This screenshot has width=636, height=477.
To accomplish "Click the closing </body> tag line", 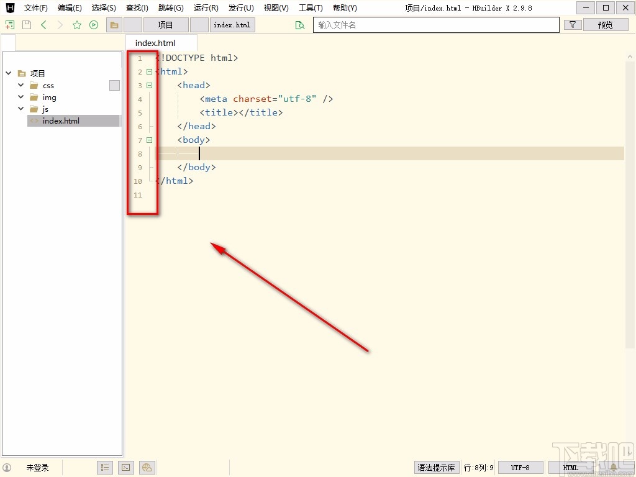I will [196, 167].
